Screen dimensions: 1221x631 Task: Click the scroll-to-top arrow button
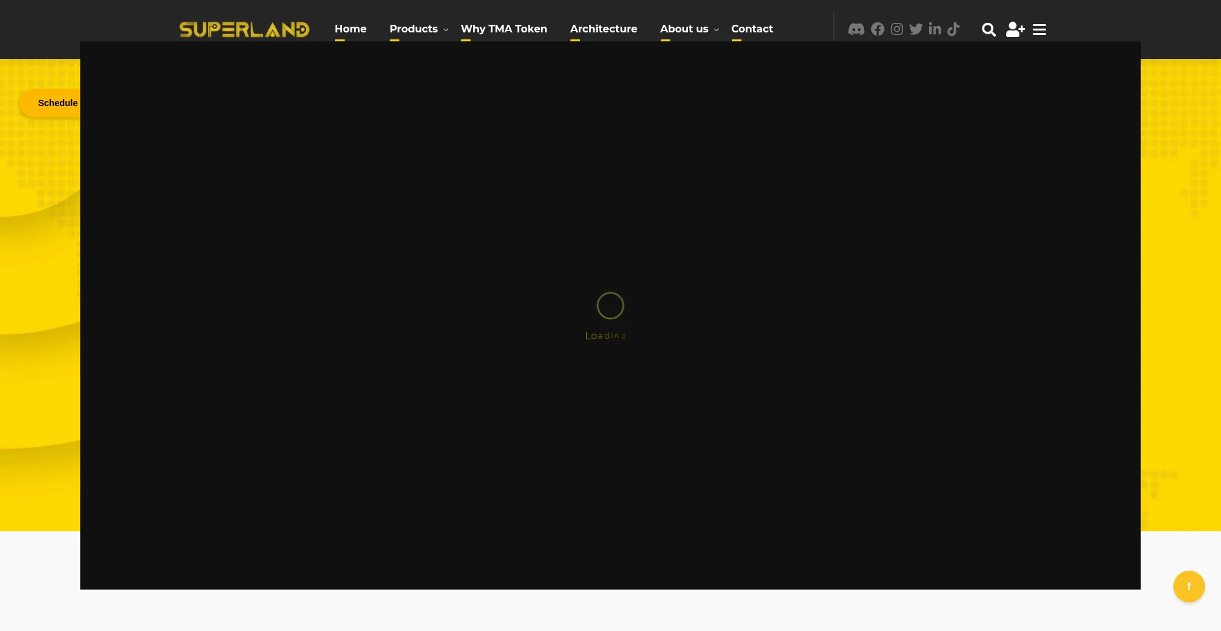coord(1189,587)
